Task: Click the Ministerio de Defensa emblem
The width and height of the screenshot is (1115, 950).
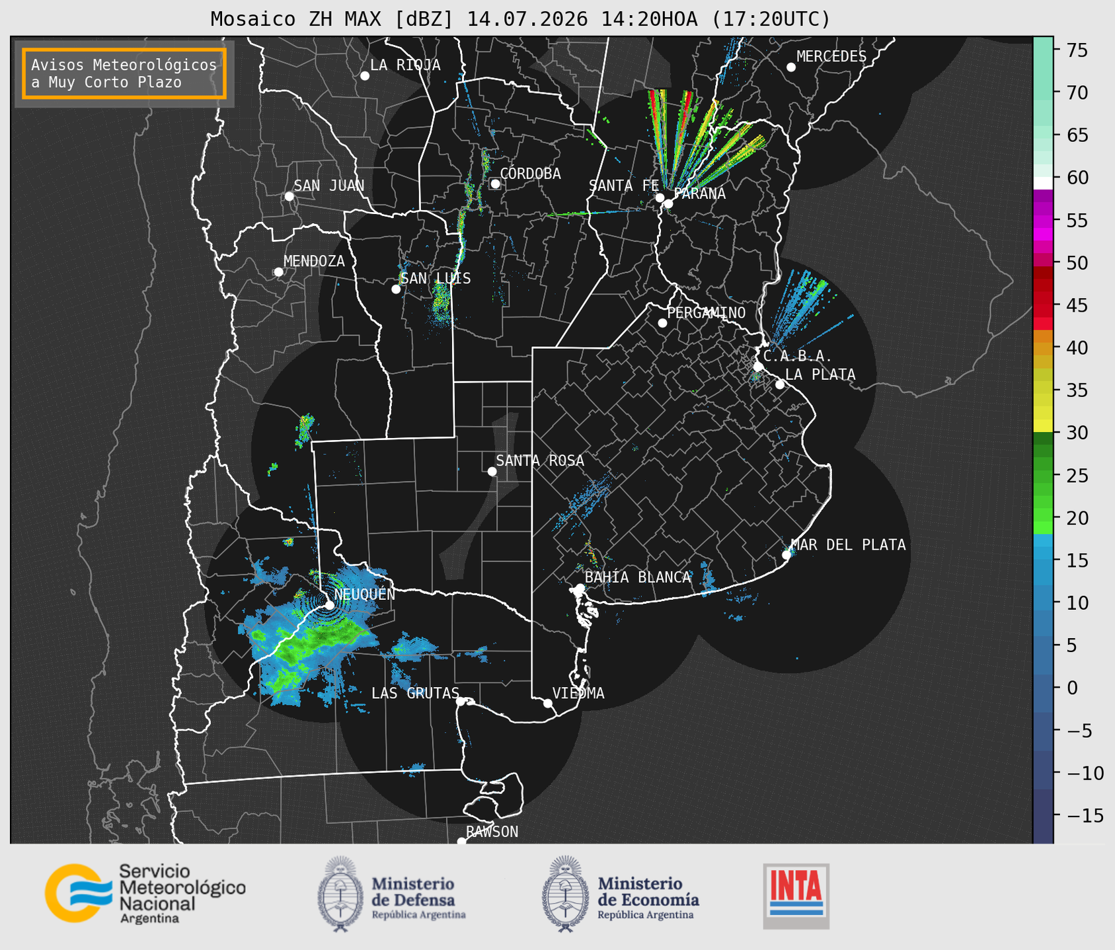Action: coord(341,894)
